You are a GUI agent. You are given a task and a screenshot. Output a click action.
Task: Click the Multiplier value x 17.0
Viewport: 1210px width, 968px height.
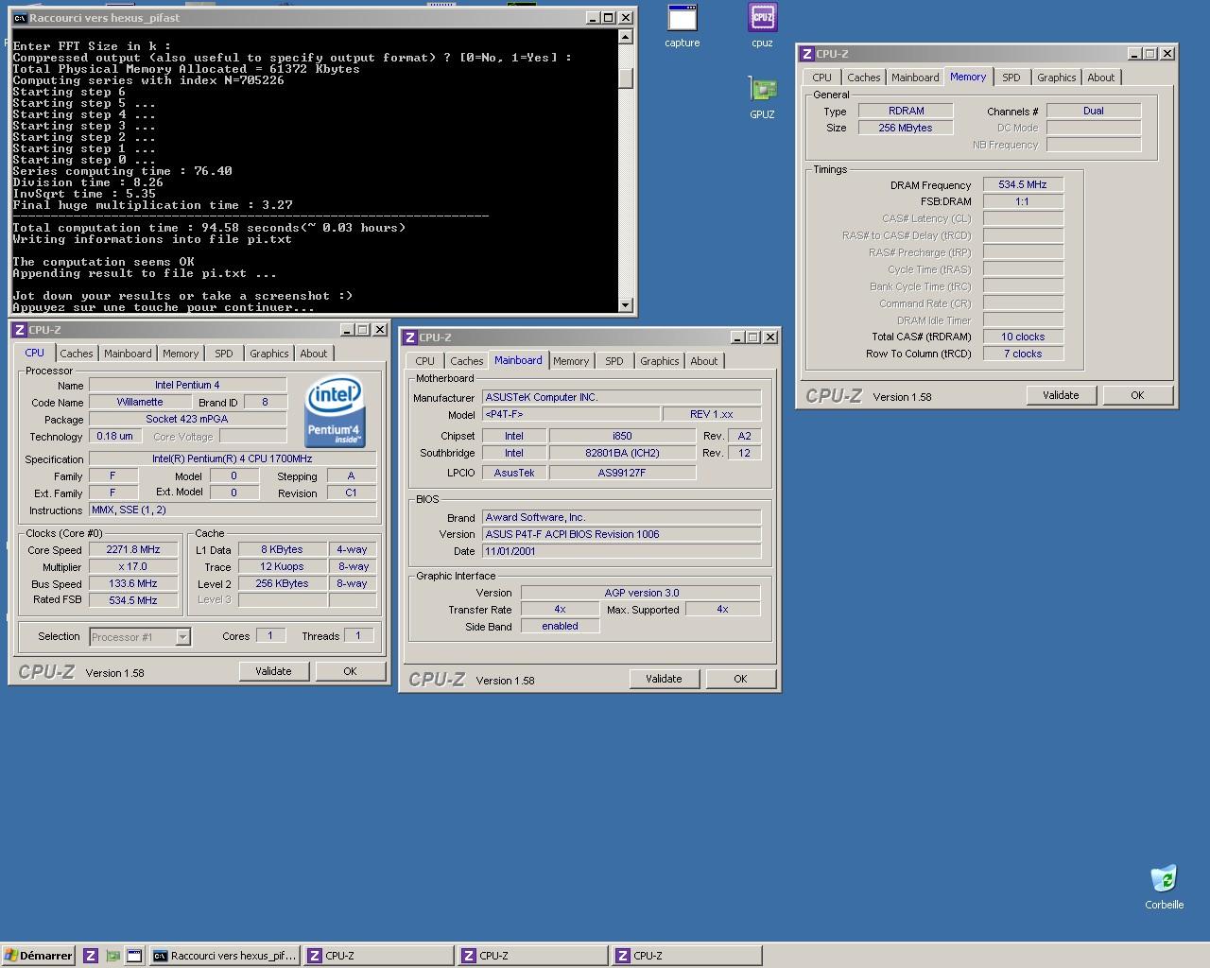pyautogui.click(x=133, y=566)
